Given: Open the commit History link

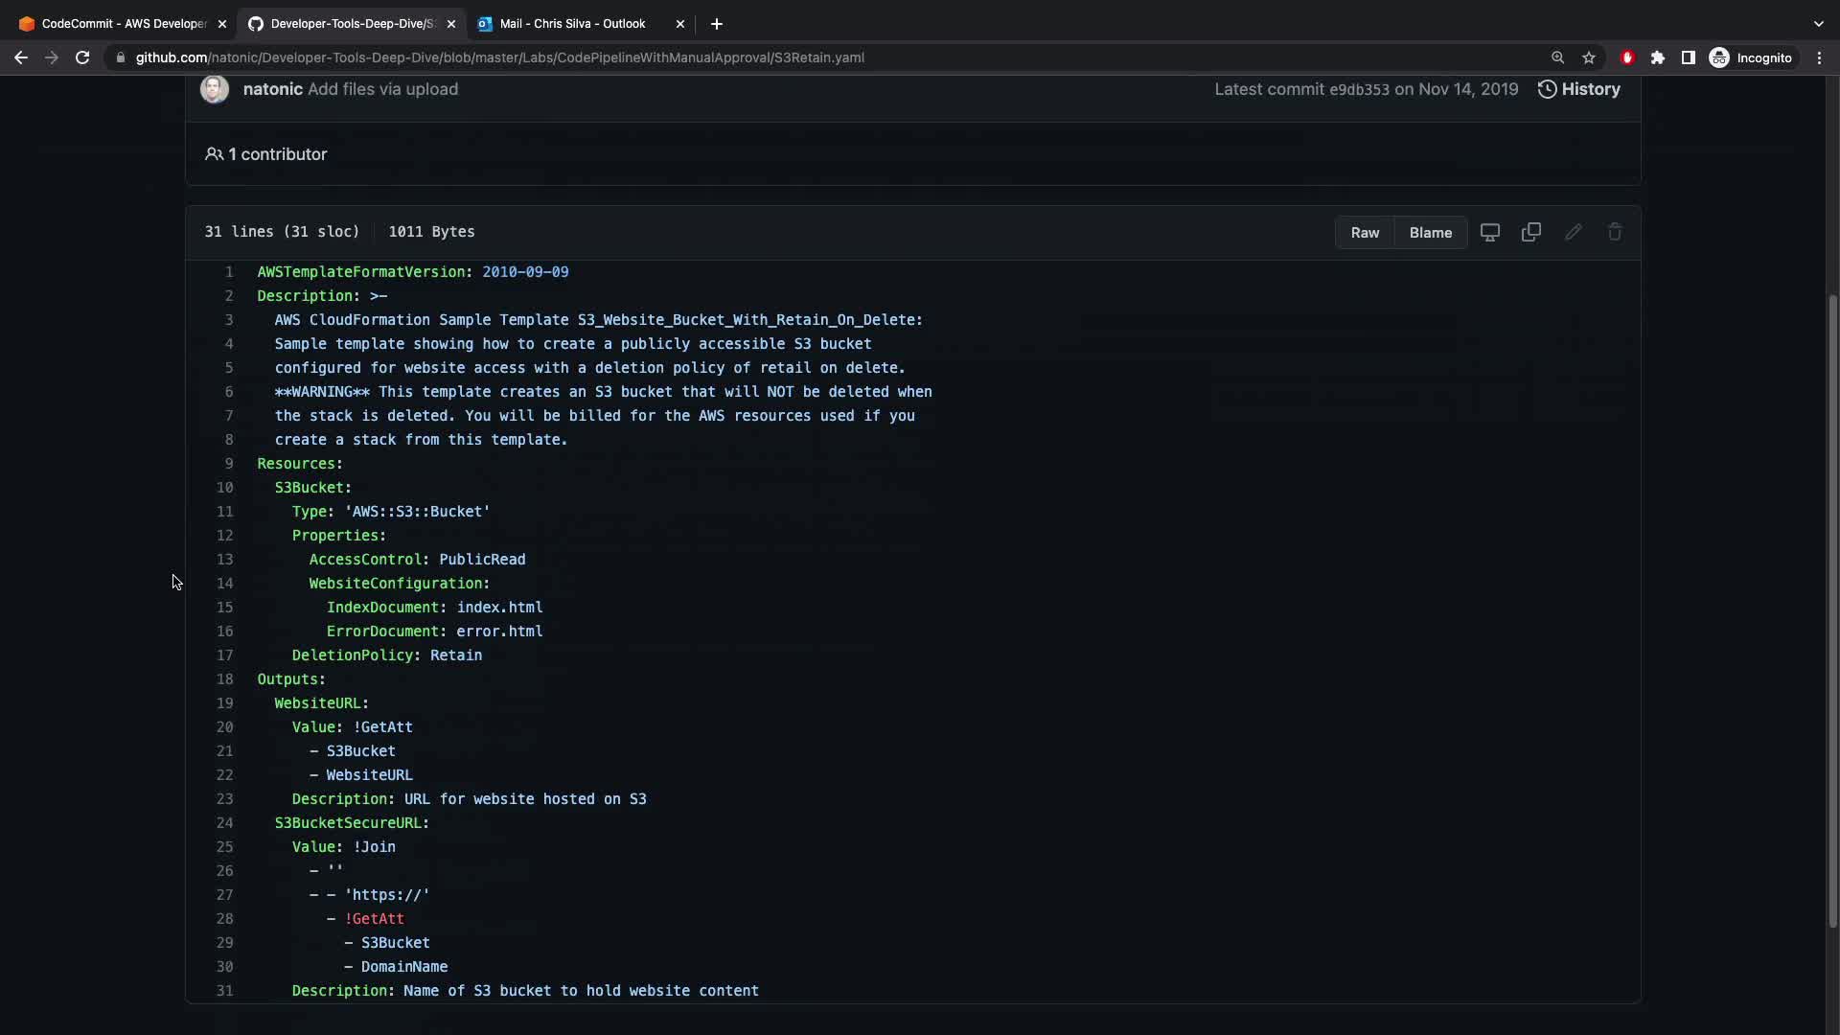Looking at the screenshot, I should tap(1579, 89).
